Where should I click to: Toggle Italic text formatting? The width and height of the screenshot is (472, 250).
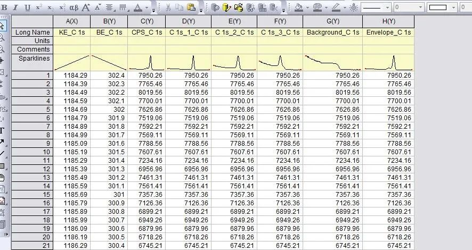pos(15,7)
